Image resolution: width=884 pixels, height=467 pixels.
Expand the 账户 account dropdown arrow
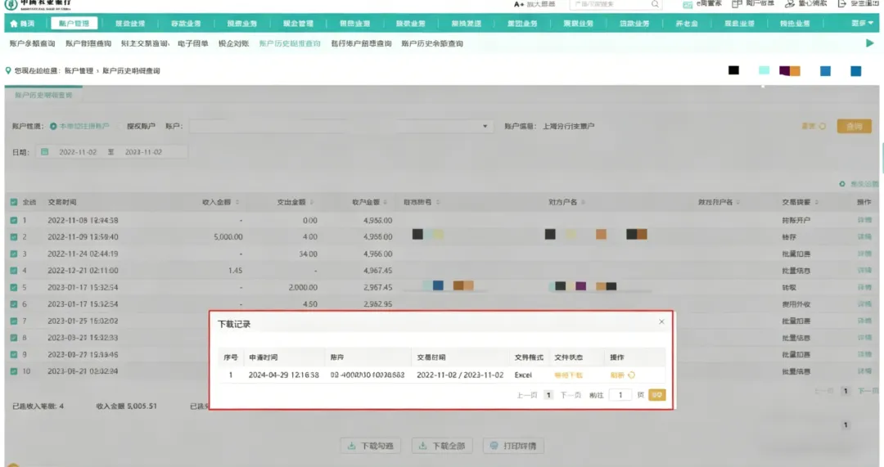coord(485,126)
